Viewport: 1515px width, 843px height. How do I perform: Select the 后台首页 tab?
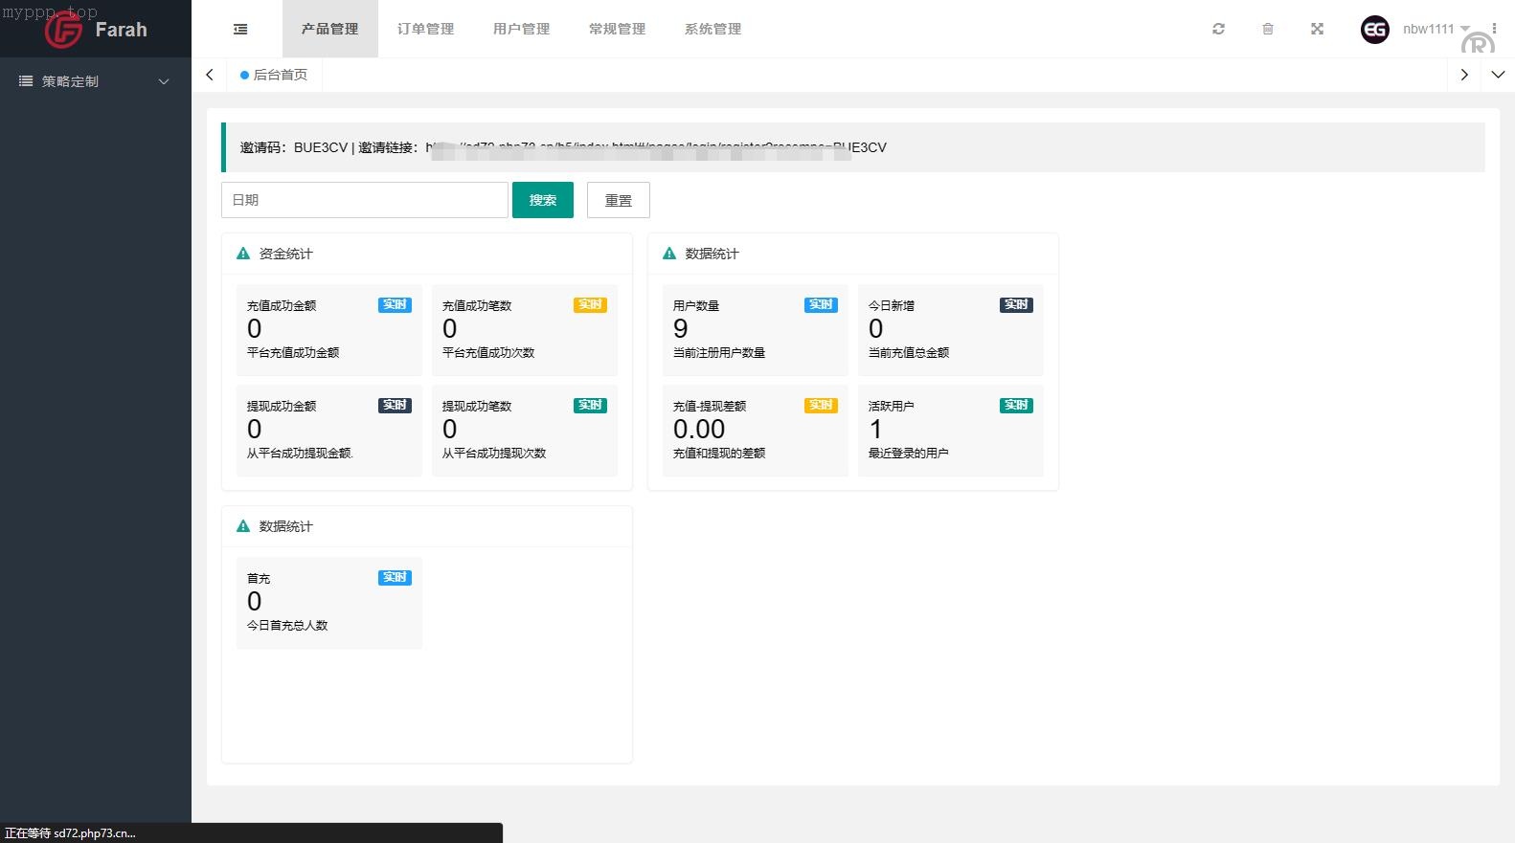tap(275, 75)
